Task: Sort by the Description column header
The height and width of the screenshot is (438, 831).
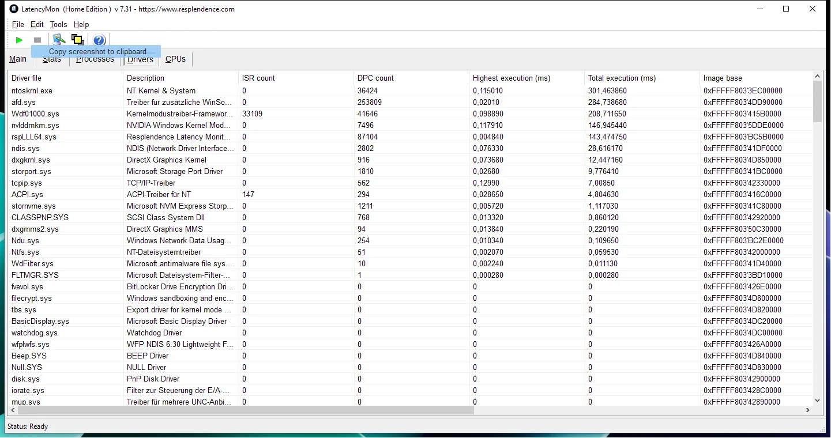Action: 181,78
